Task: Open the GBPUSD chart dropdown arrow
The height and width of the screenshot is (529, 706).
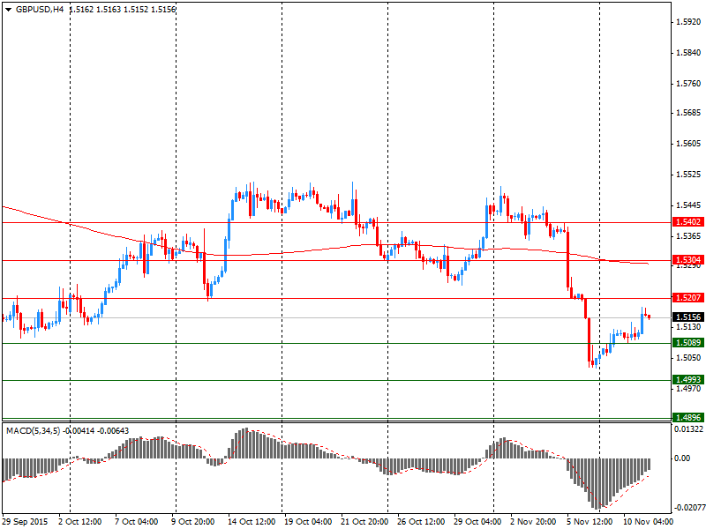Action: (8, 10)
